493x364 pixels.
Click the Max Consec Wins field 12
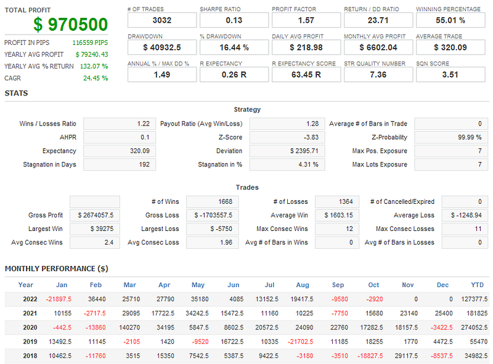point(337,229)
